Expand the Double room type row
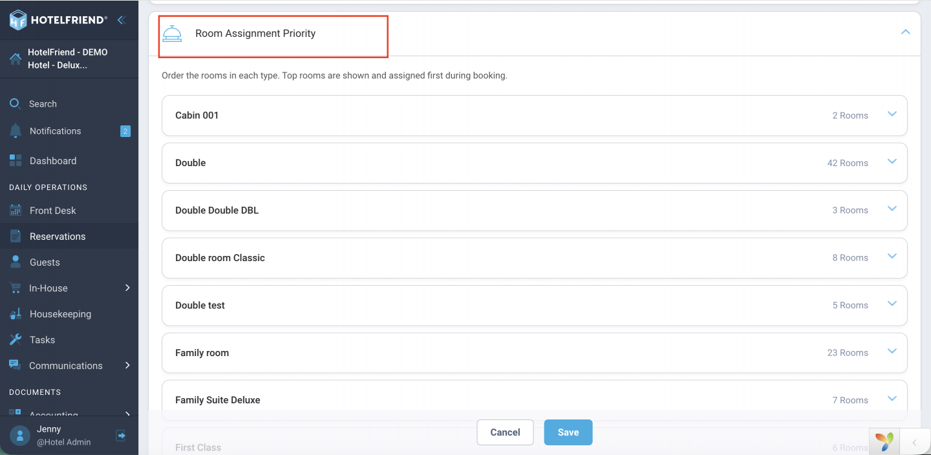Screen dimensions: 931x455 coord(535,163)
